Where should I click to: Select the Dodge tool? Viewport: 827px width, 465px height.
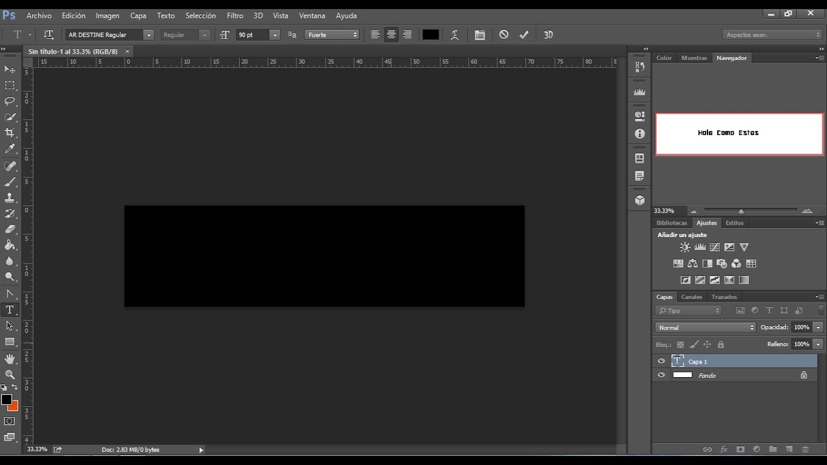tap(10, 277)
